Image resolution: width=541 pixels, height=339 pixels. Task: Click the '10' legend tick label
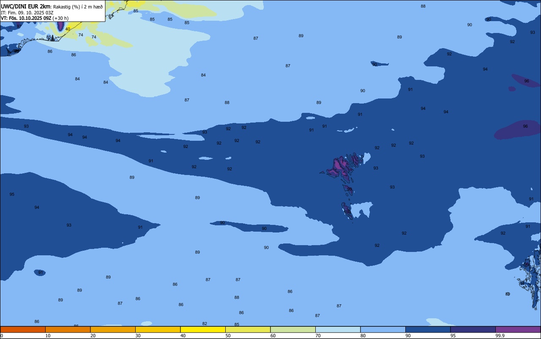point(48,336)
